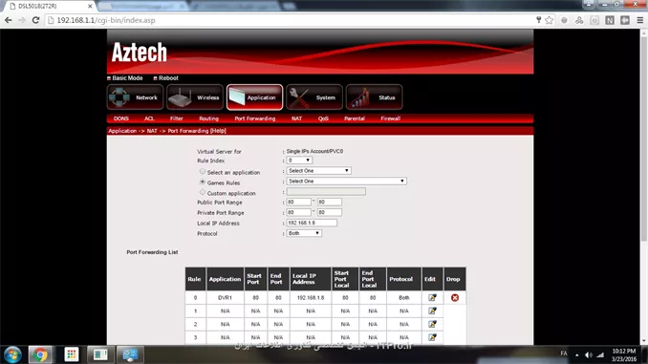Open DDNS submenu item
The height and width of the screenshot is (364, 648).
point(121,118)
